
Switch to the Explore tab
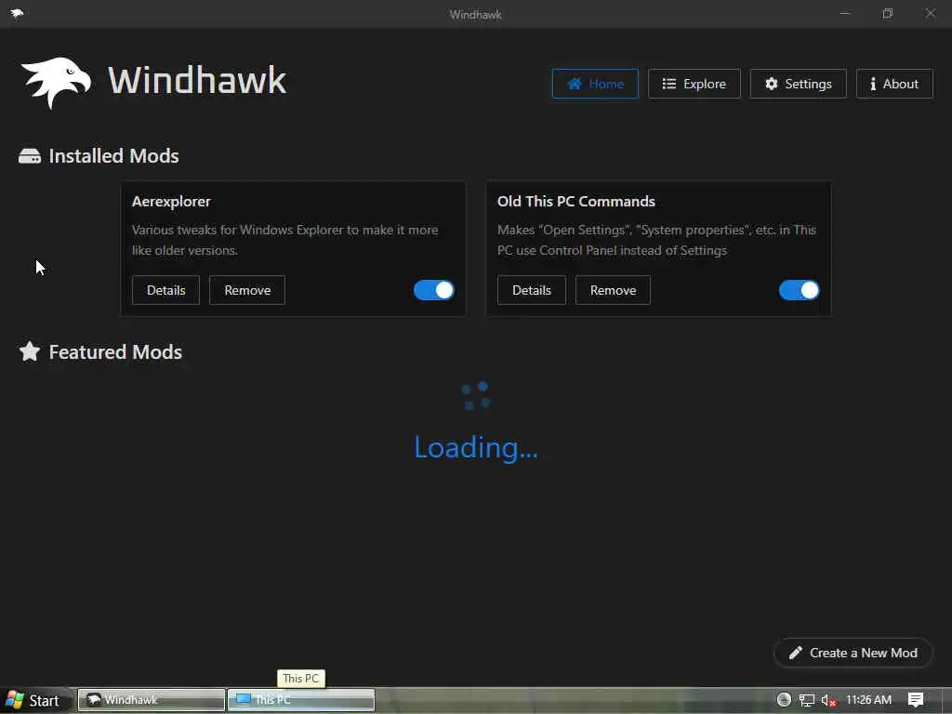694,84
